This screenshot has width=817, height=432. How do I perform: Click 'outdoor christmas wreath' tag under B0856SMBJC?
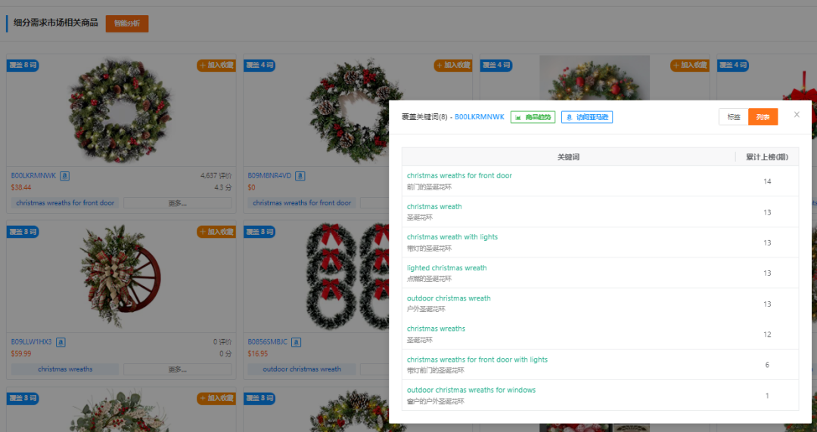[x=302, y=369]
